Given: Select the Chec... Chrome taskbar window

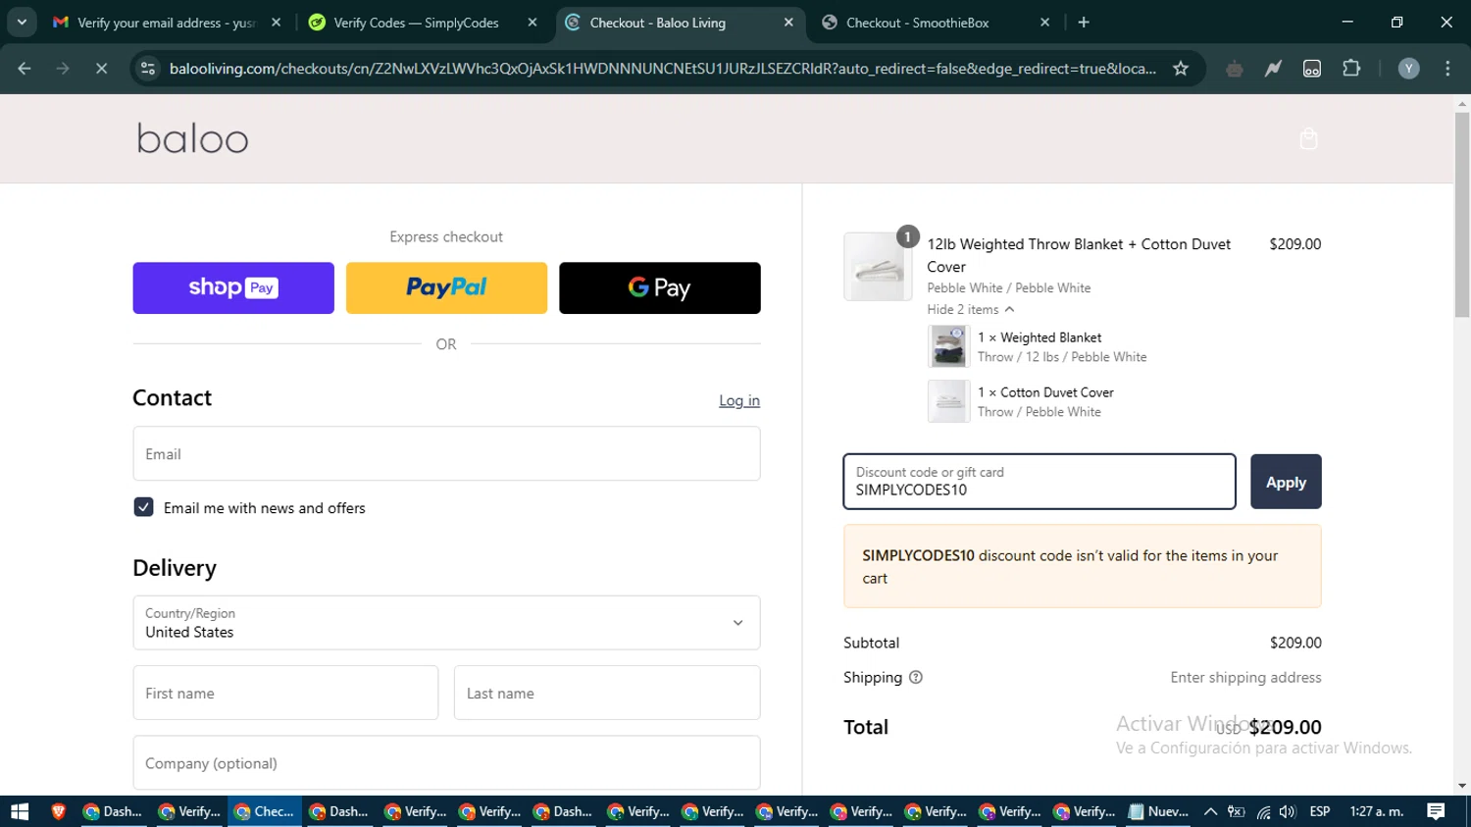Looking at the screenshot, I should tap(265, 811).
